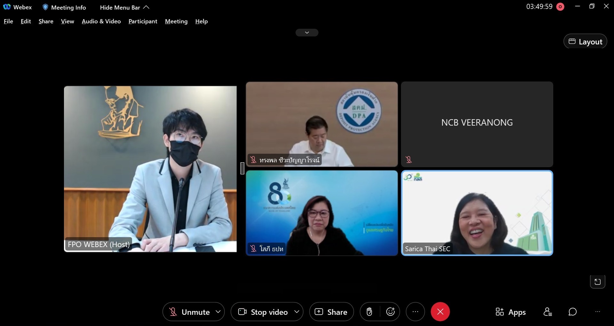Open the Audio & Video menu
This screenshot has height=326, width=614.
(x=101, y=21)
